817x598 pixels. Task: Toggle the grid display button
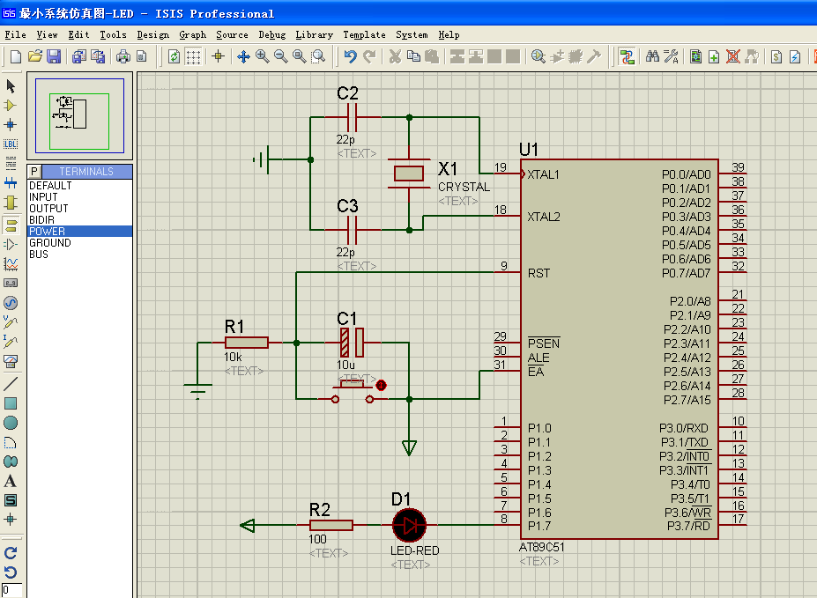(x=193, y=56)
